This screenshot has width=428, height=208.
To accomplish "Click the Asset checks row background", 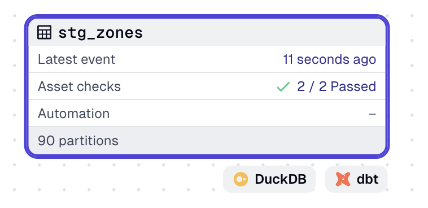I will [207, 86].
